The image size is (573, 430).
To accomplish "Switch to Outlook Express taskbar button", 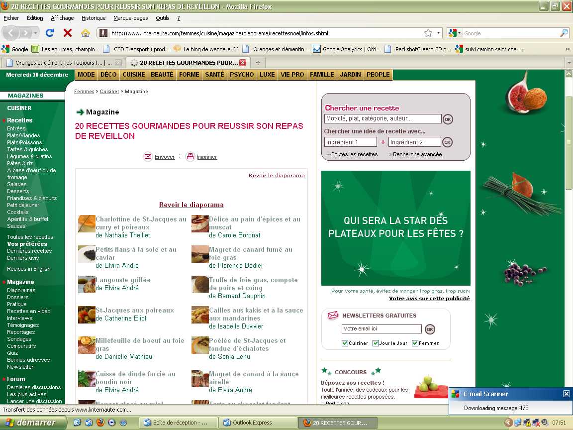I will [258, 423].
